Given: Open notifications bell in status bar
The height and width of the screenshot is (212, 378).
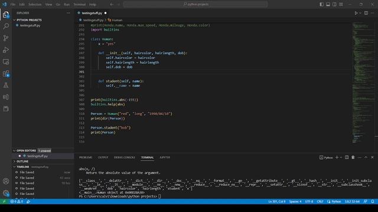Looking at the screenshot, I should tap(373, 201).
